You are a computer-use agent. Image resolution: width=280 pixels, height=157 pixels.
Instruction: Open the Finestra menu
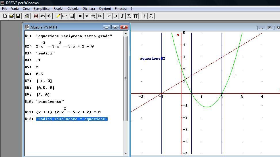121,9
